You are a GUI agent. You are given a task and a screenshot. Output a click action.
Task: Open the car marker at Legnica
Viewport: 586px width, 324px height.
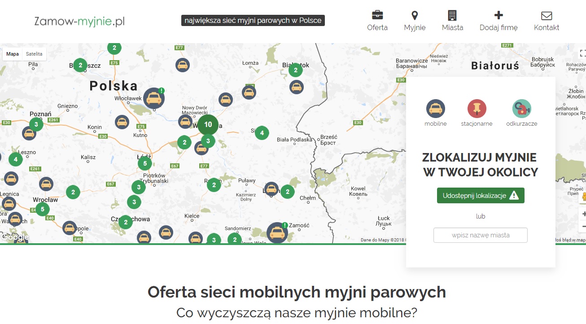coord(9,204)
